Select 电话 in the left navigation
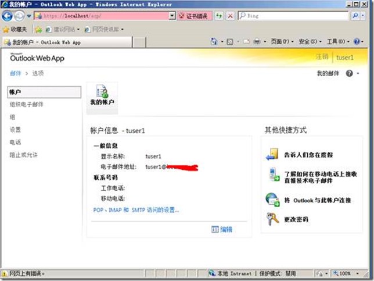The height and width of the screenshot is (281, 374). click(15, 142)
